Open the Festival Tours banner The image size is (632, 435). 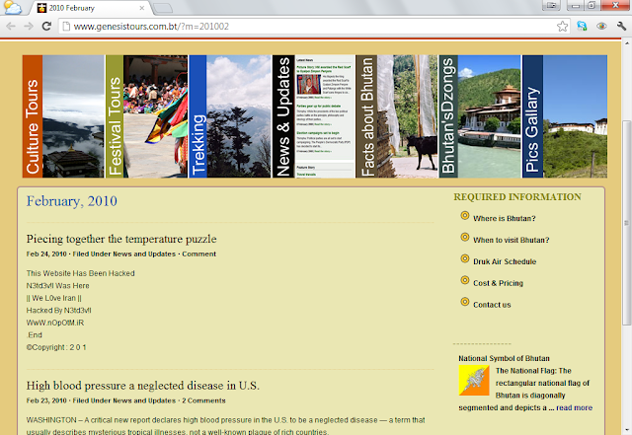click(x=147, y=116)
